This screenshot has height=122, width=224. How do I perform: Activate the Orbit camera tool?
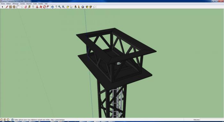pyautogui.click(x=52, y=7)
